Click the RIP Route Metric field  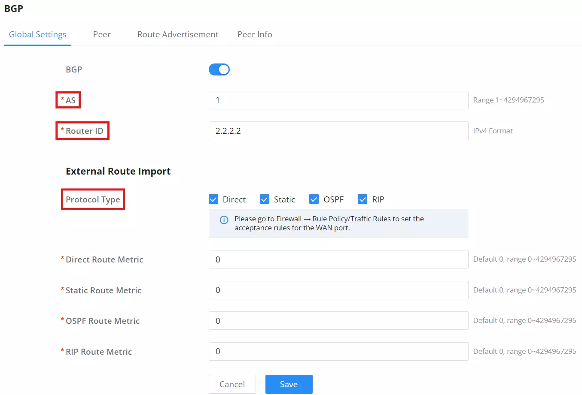(338, 351)
